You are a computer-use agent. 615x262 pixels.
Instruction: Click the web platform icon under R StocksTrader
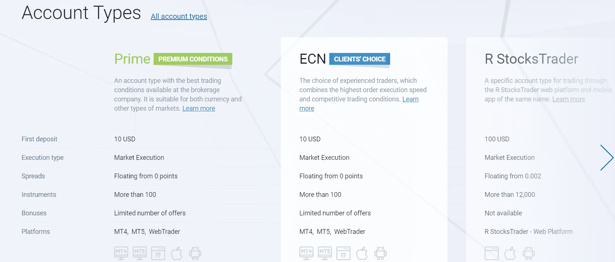point(492,253)
